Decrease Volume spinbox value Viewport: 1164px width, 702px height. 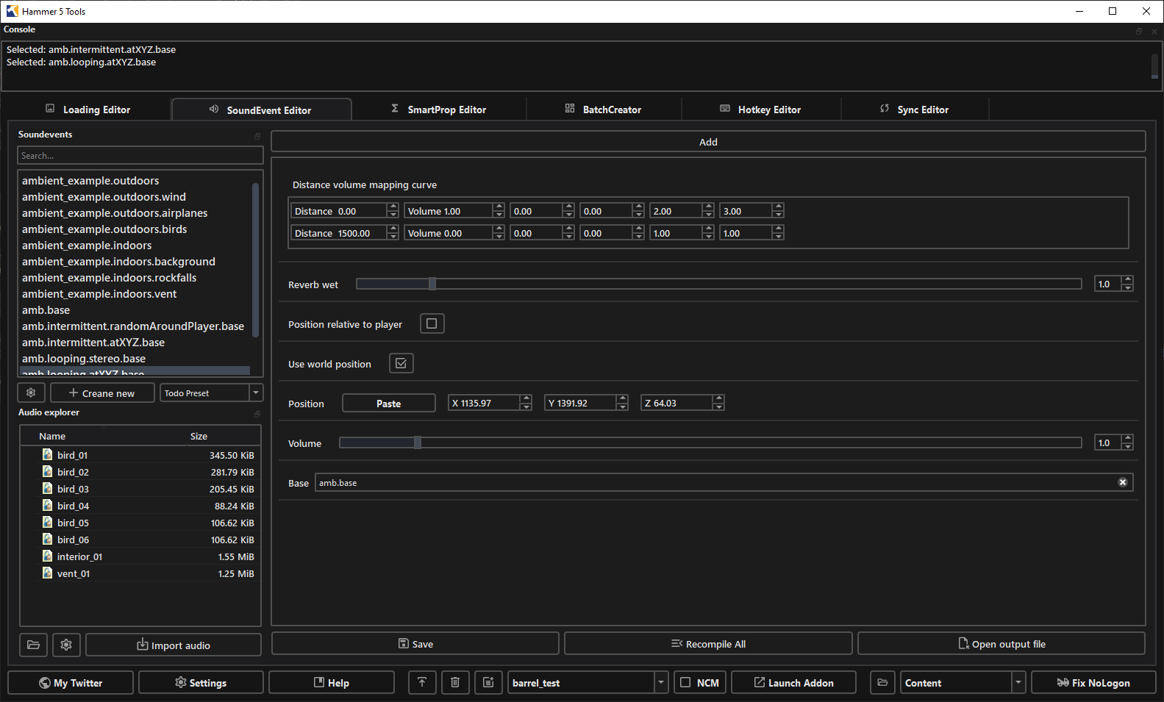(x=1127, y=446)
